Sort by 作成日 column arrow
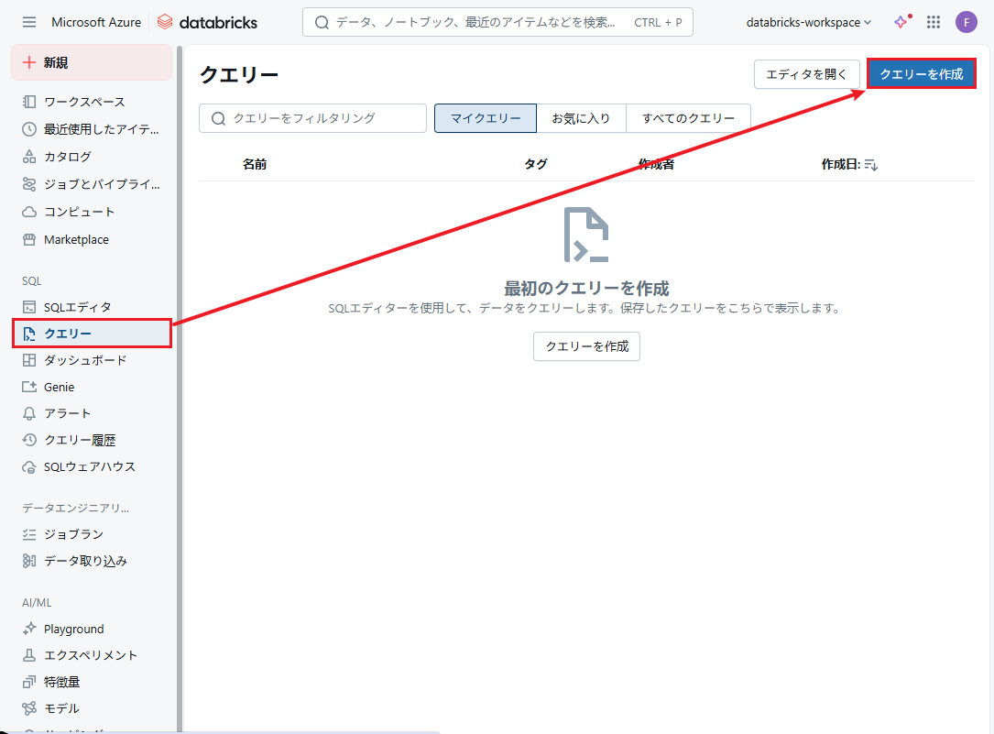Viewport: 994px width, 734px height. (870, 165)
